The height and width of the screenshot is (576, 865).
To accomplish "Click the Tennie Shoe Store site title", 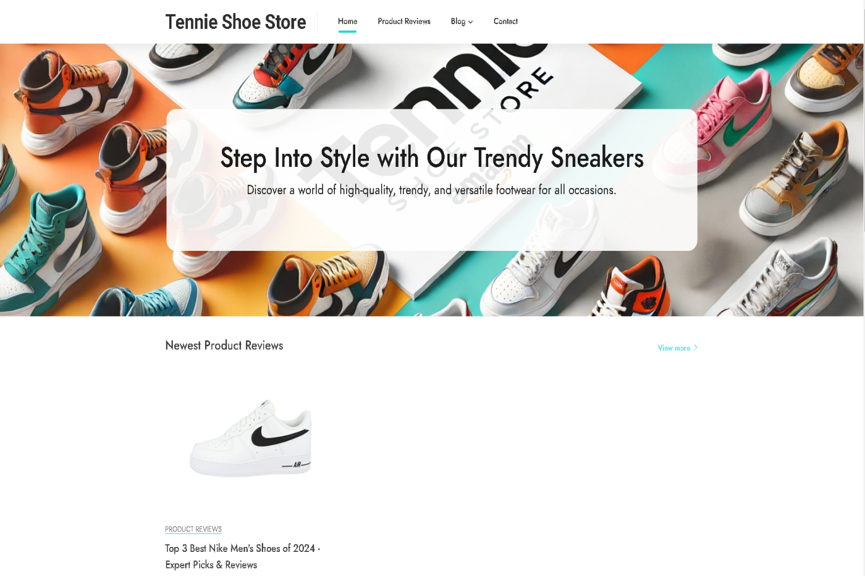I will (x=235, y=22).
